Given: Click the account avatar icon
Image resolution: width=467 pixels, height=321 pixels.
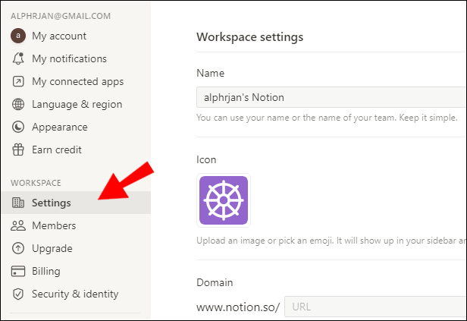Looking at the screenshot, I should (18, 36).
